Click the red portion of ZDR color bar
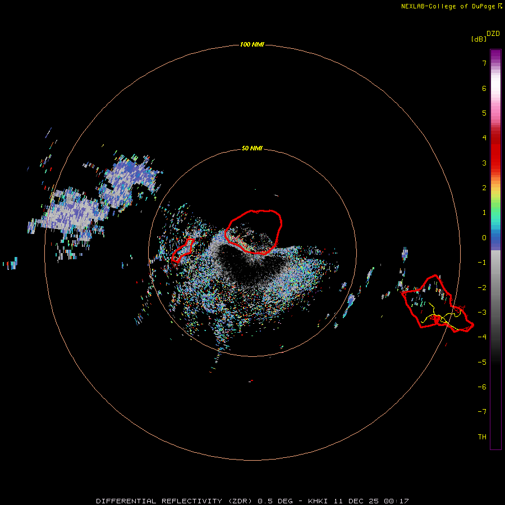This screenshot has height=505, width=505. tap(495, 148)
